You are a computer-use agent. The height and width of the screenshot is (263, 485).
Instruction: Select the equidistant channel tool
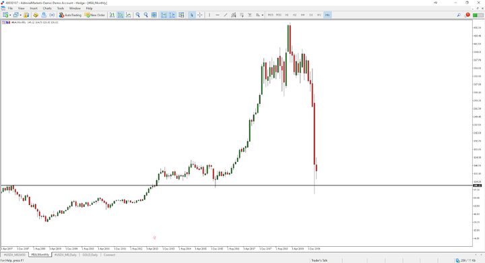(234, 15)
